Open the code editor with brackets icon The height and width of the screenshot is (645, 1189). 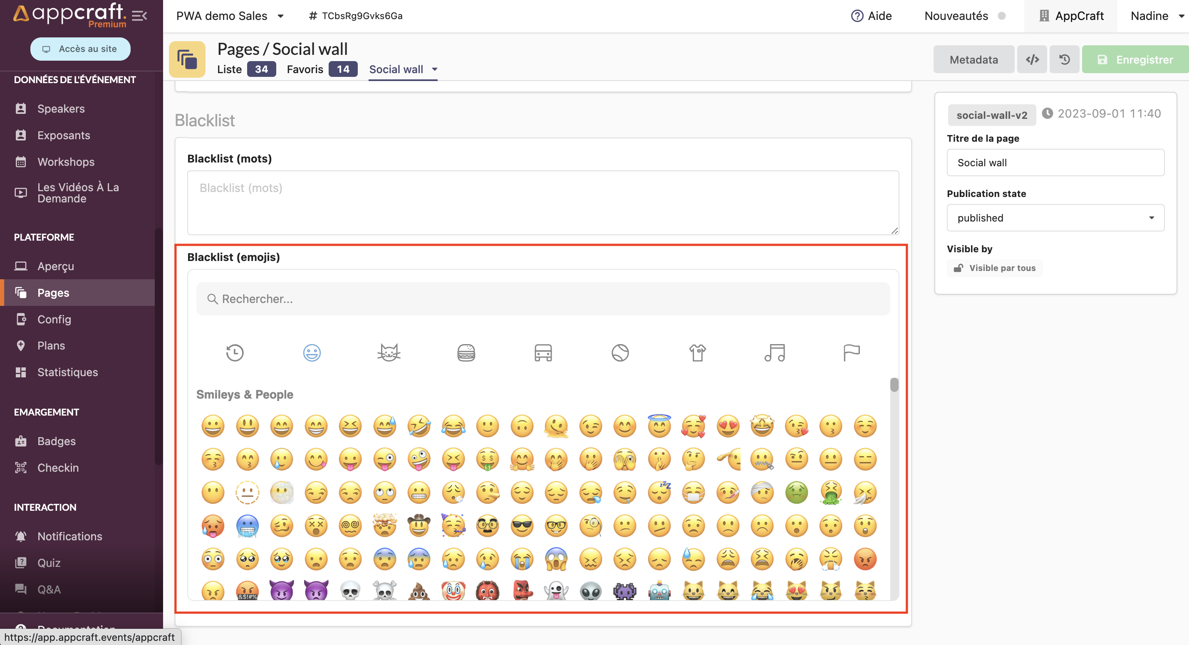[x=1032, y=59]
